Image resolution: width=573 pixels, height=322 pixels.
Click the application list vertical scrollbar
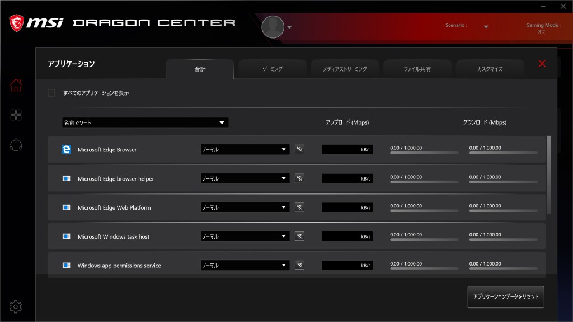tap(549, 175)
